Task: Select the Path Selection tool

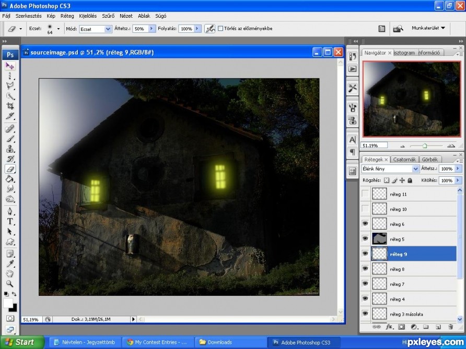Action: tap(10, 232)
